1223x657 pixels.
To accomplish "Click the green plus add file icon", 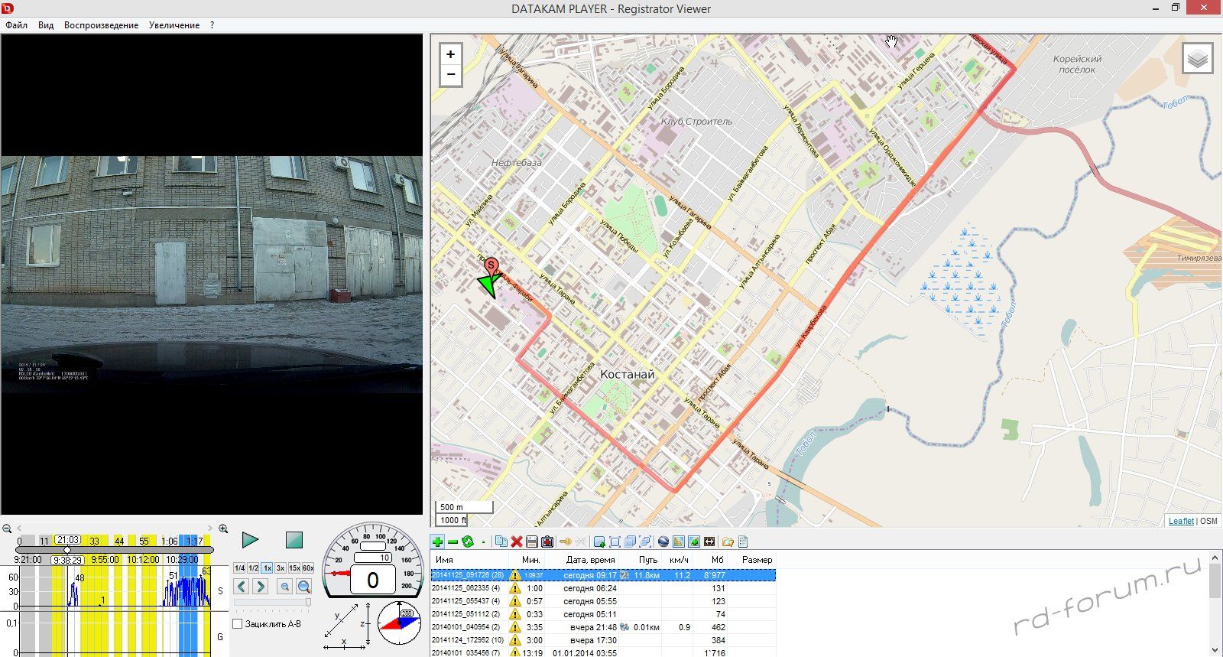I will (438, 542).
